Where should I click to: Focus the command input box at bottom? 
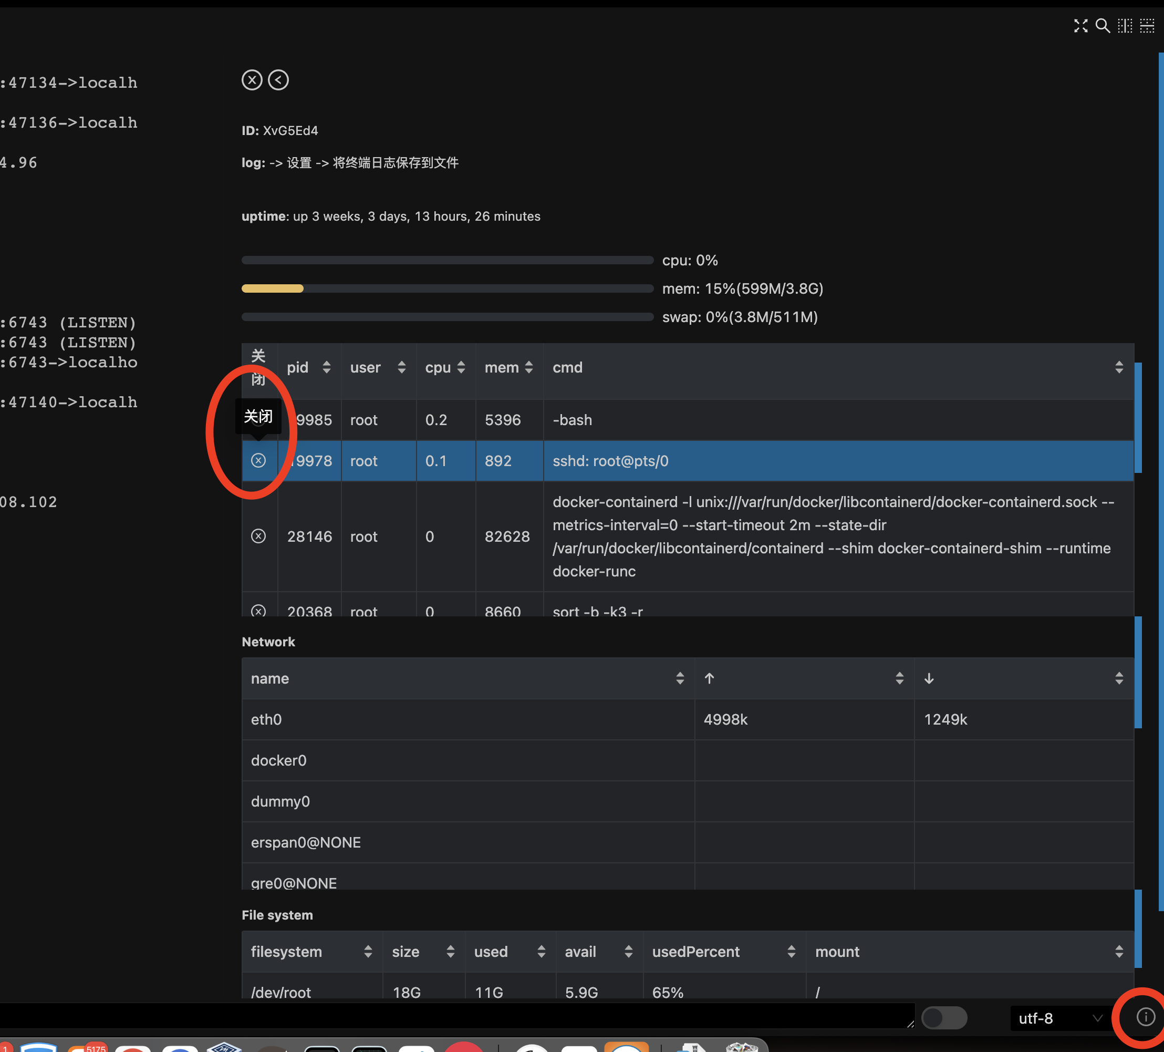pos(456,1017)
